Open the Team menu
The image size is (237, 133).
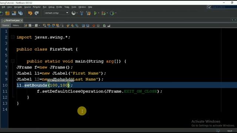point(67,7)
